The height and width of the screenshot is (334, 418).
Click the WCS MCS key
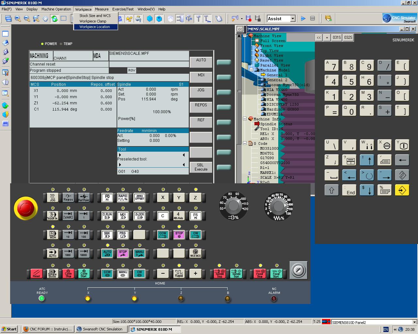pyautogui.click(x=195, y=253)
